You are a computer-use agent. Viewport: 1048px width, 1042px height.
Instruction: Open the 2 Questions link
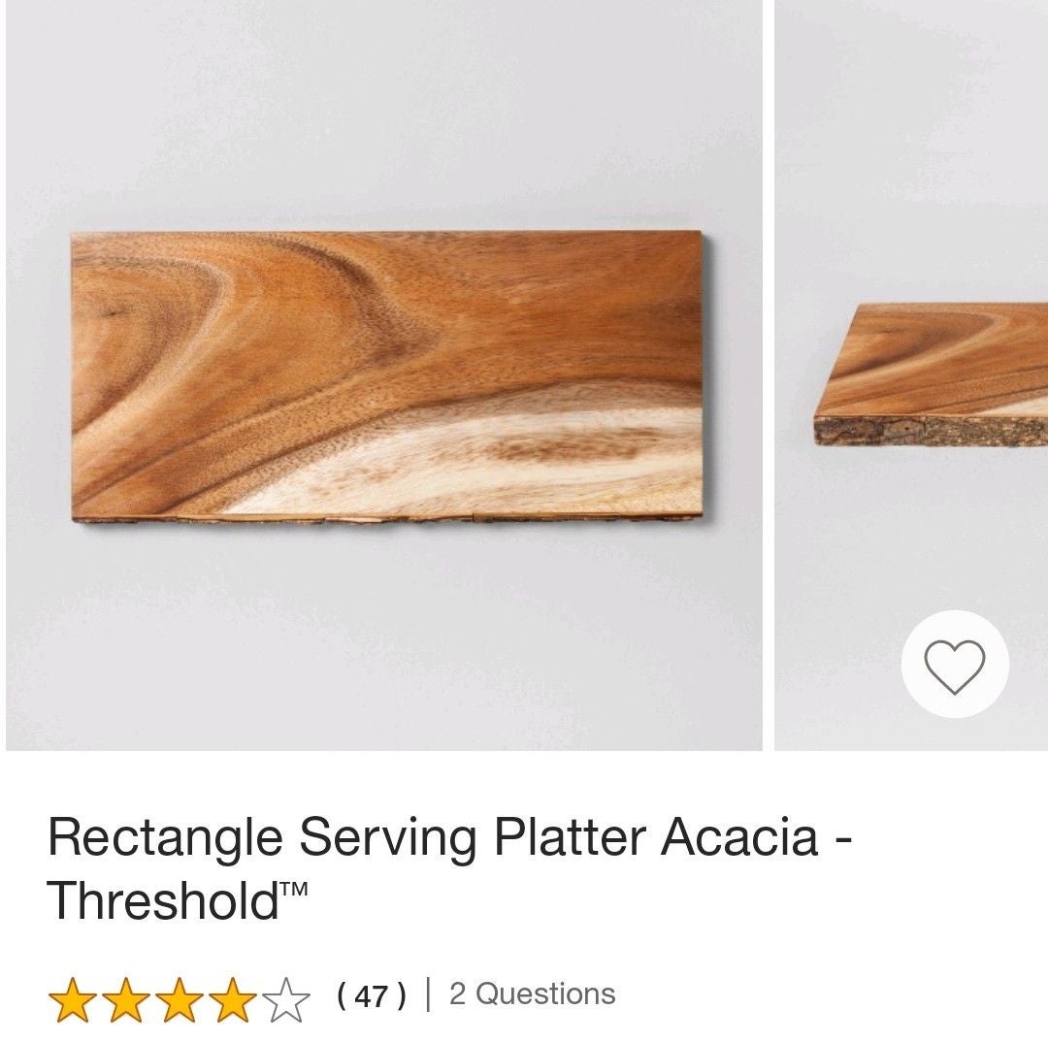(532, 993)
